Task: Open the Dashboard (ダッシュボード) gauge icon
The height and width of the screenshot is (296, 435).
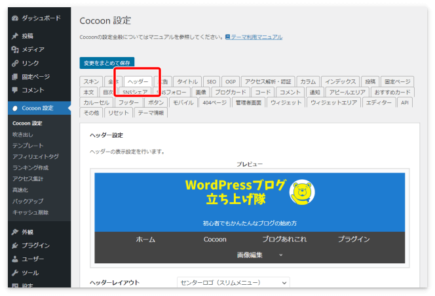Action: click(x=15, y=18)
